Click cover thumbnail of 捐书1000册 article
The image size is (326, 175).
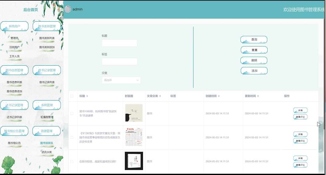tap(134, 113)
